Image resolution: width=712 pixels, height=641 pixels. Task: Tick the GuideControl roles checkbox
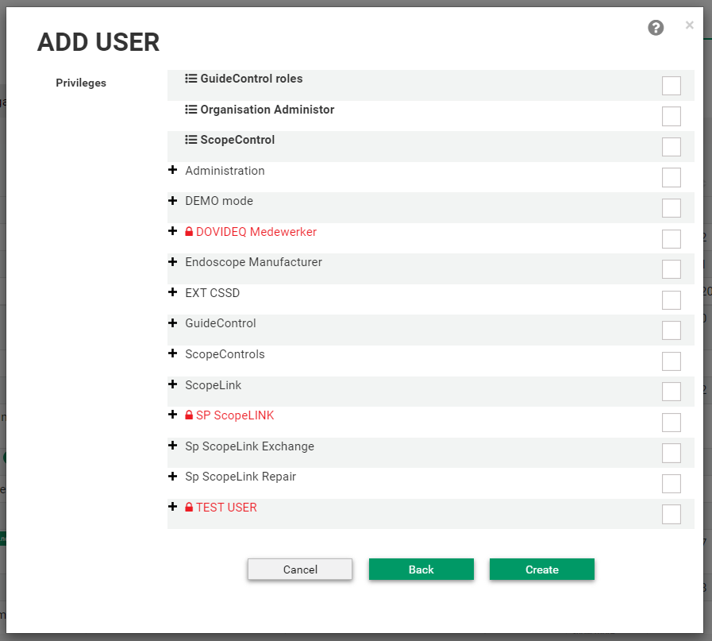click(x=671, y=86)
